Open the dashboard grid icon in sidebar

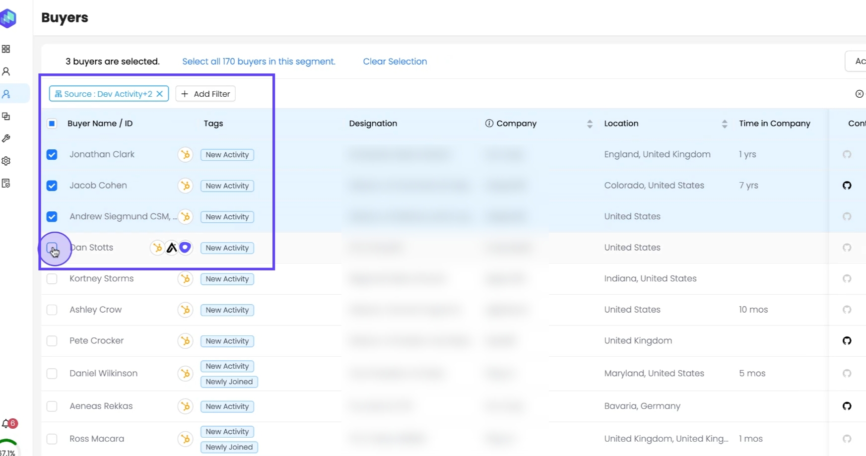(6, 49)
